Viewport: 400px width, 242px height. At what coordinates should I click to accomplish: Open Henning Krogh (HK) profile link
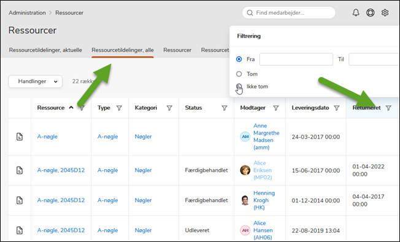tap(264, 200)
